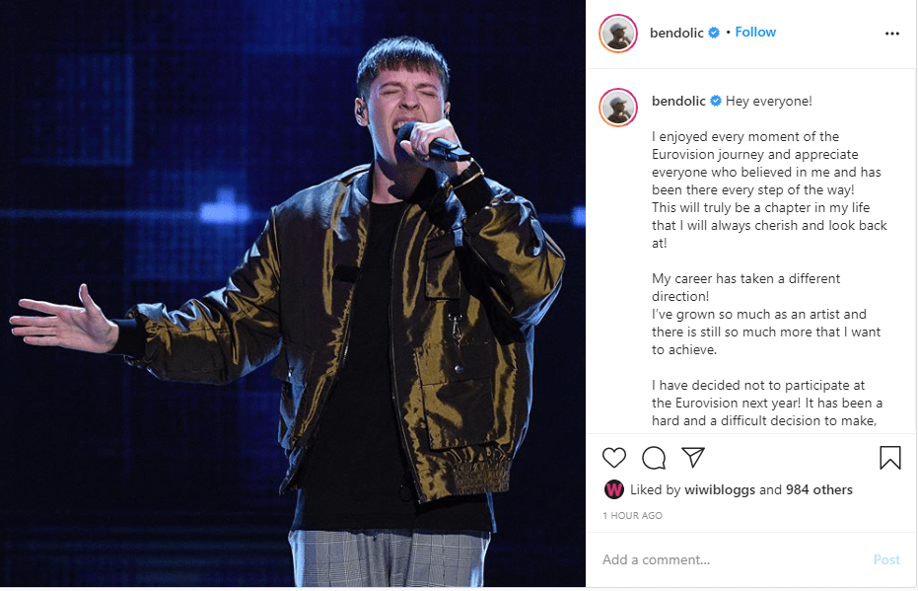Share post using the paper plane icon
Image resolution: width=918 pixels, height=591 pixels.
(692, 457)
